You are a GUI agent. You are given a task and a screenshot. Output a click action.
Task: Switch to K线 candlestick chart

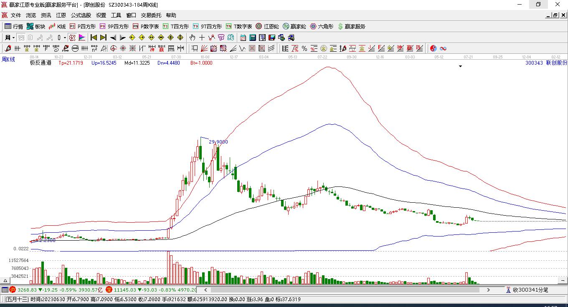(57, 26)
